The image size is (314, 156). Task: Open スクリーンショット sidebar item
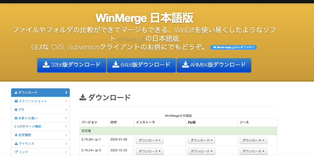(40, 101)
